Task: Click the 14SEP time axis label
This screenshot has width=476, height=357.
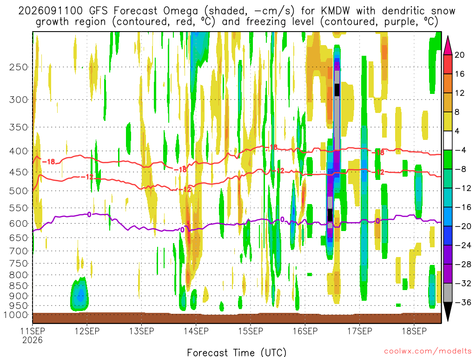Action: click(x=196, y=331)
